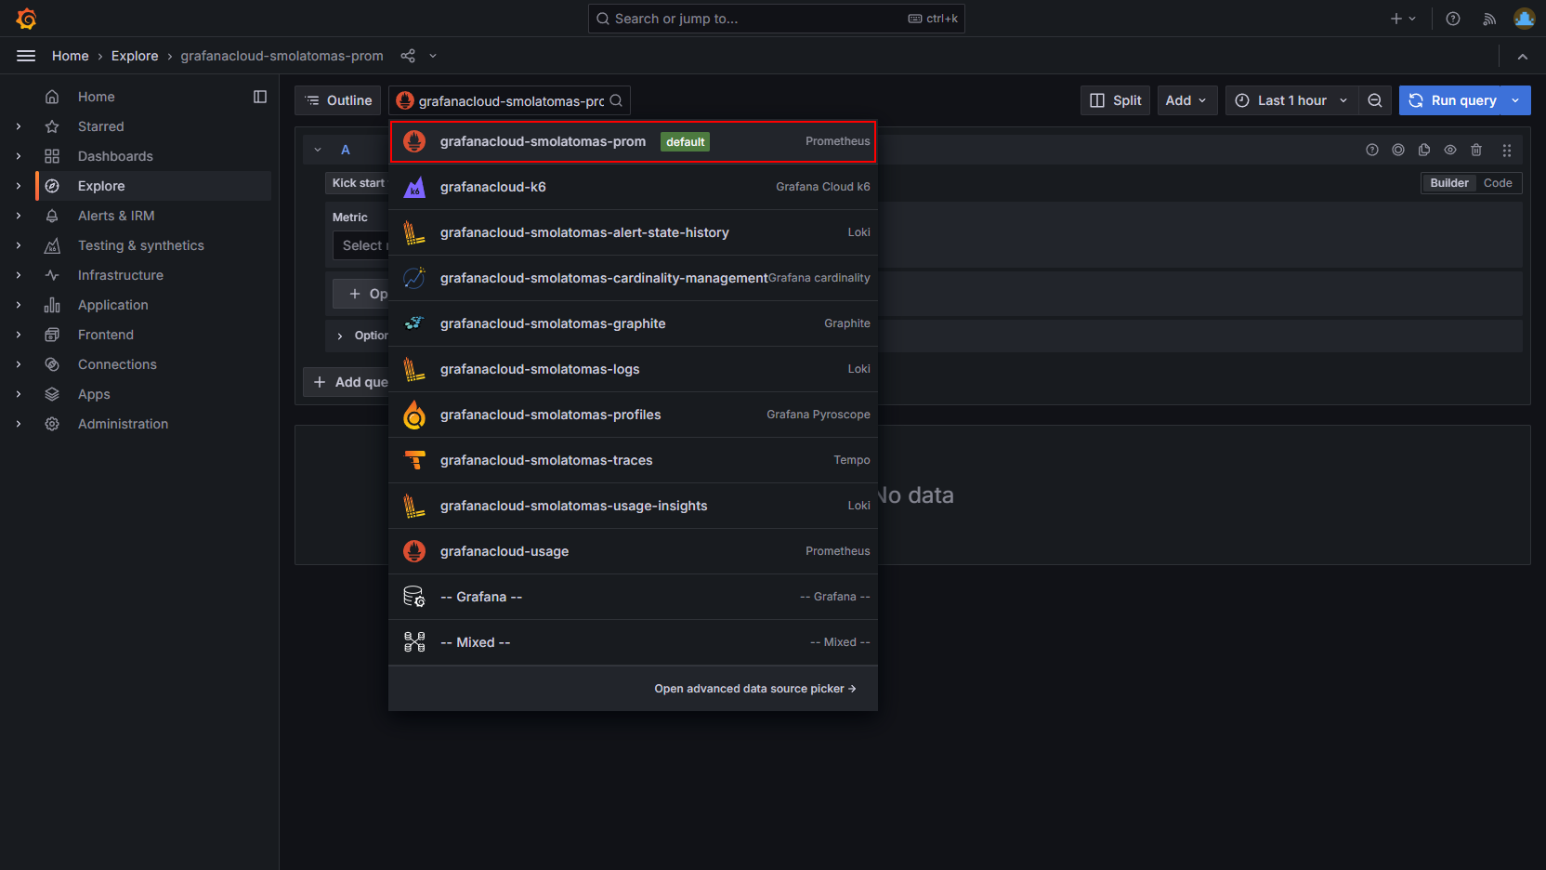Click the query help icon in row A
The height and width of the screenshot is (870, 1546).
(1372, 150)
